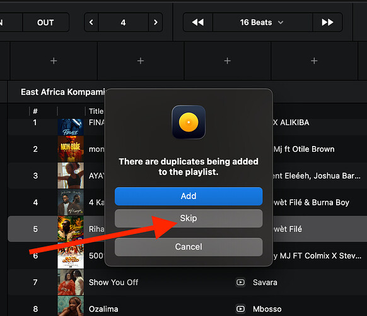Click the loop length value 4
This screenshot has height=316, width=367.
123,22
